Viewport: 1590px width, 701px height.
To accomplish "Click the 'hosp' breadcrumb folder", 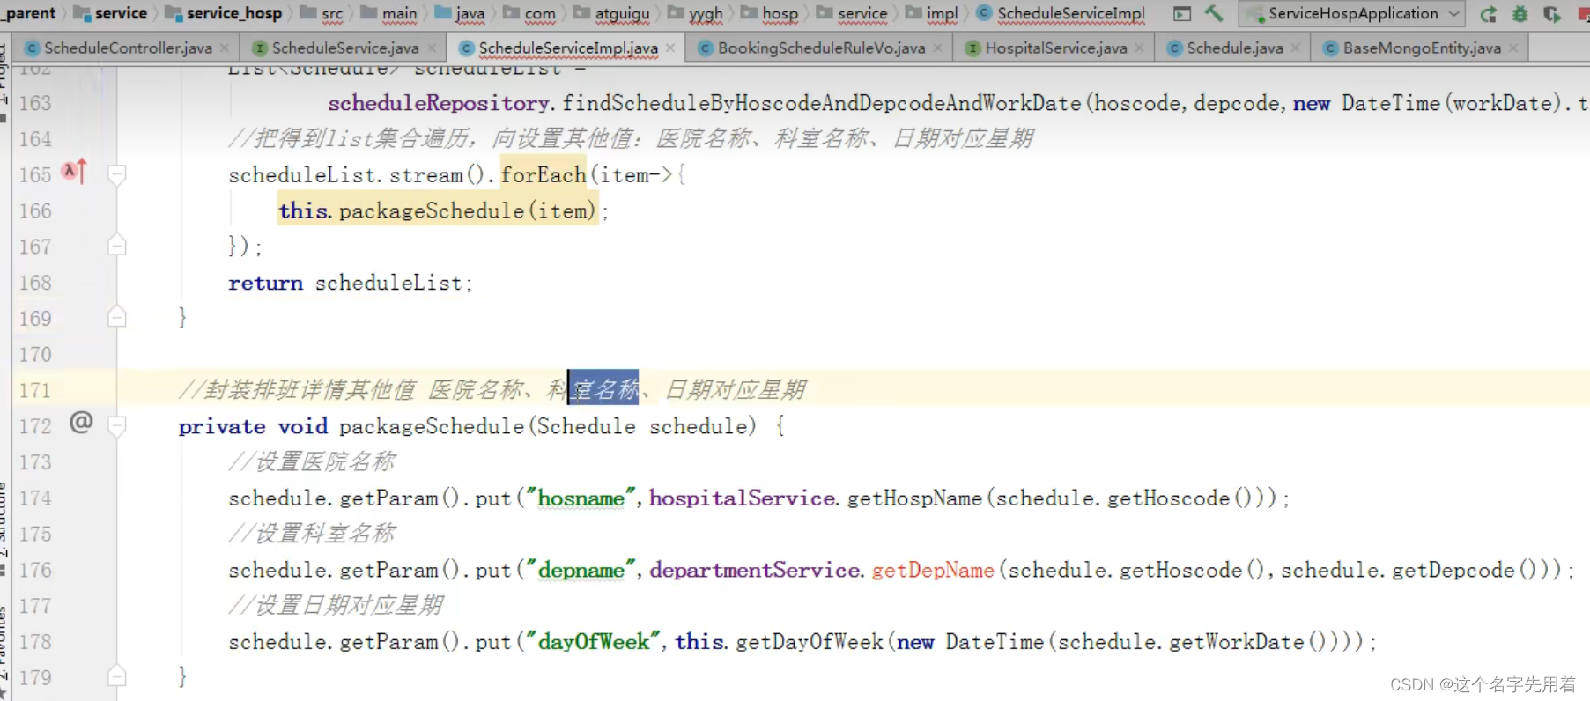I will tap(771, 13).
